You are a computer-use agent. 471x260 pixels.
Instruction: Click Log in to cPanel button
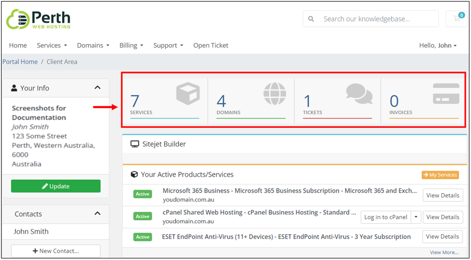pos(386,217)
